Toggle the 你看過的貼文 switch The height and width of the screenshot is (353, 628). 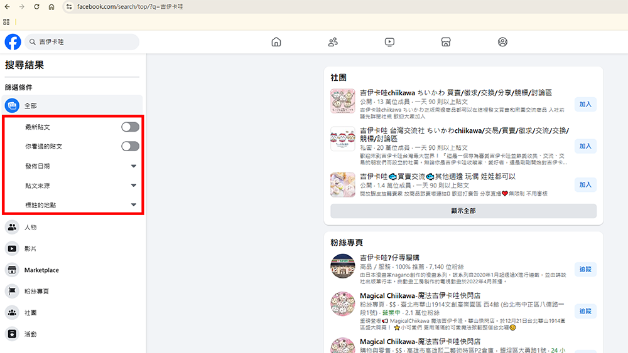[x=130, y=146]
